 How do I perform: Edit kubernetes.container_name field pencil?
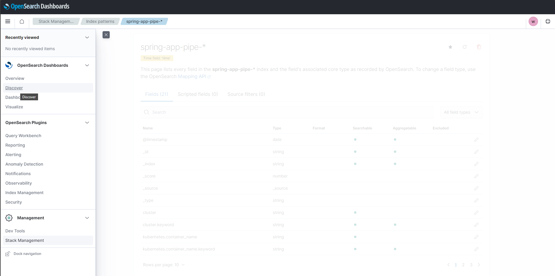477,237
